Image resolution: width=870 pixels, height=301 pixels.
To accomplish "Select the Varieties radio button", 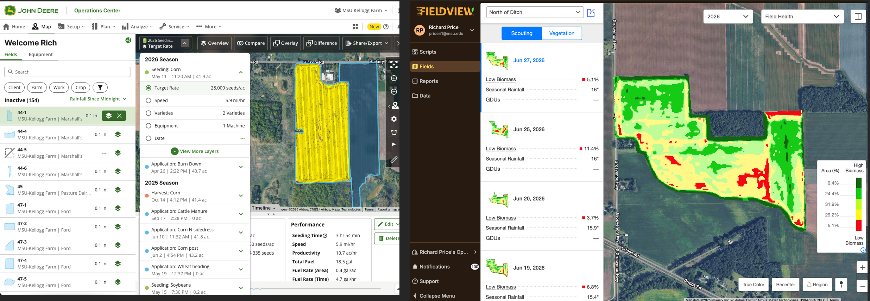I will click(x=149, y=113).
